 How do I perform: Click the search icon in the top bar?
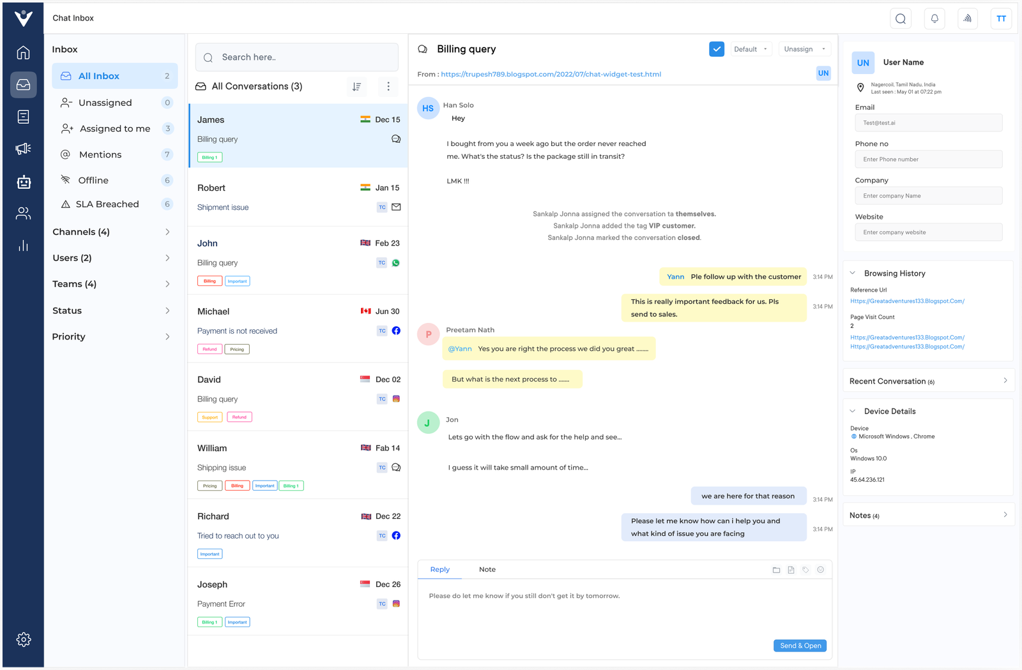point(901,19)
